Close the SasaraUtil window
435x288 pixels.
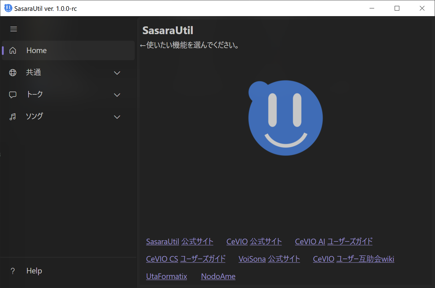click(x=422, y=8)
